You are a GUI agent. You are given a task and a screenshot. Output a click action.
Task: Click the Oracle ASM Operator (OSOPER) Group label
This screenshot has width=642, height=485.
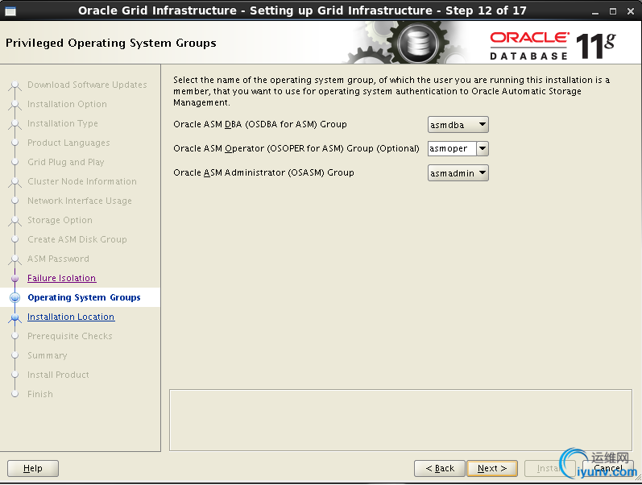(296, 149)
